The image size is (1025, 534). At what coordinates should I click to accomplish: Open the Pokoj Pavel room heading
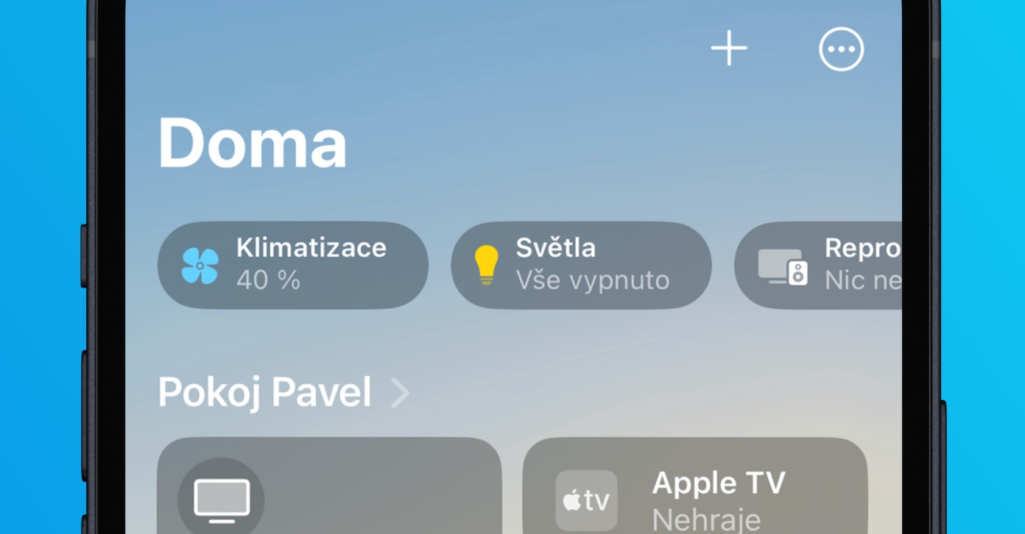(265, 393)
